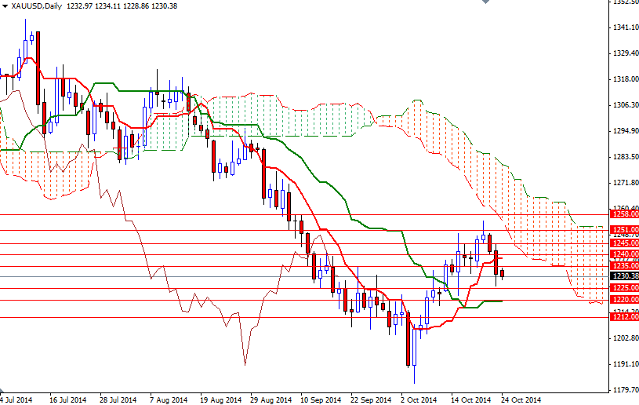Viewport: 639px width, 405px height.
Task: Click the red 1245.00 price level label
Action: pos(623,243)
